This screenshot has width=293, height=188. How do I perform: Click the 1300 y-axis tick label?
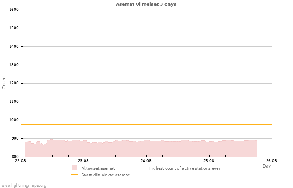(x=14, y=65)
